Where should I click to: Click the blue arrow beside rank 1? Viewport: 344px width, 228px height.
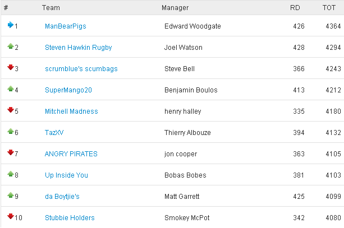pos(11,25)
